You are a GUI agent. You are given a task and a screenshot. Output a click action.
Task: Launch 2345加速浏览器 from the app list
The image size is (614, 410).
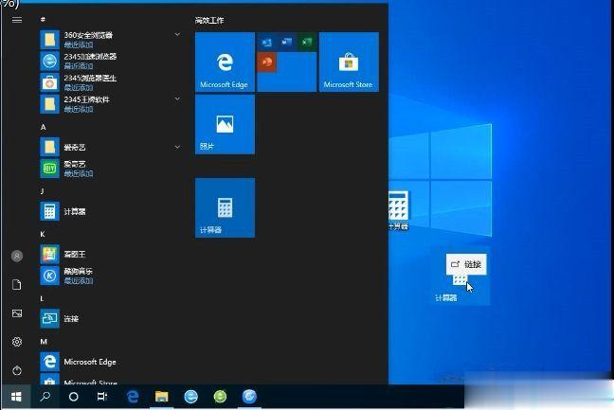[x=111, y=61]
